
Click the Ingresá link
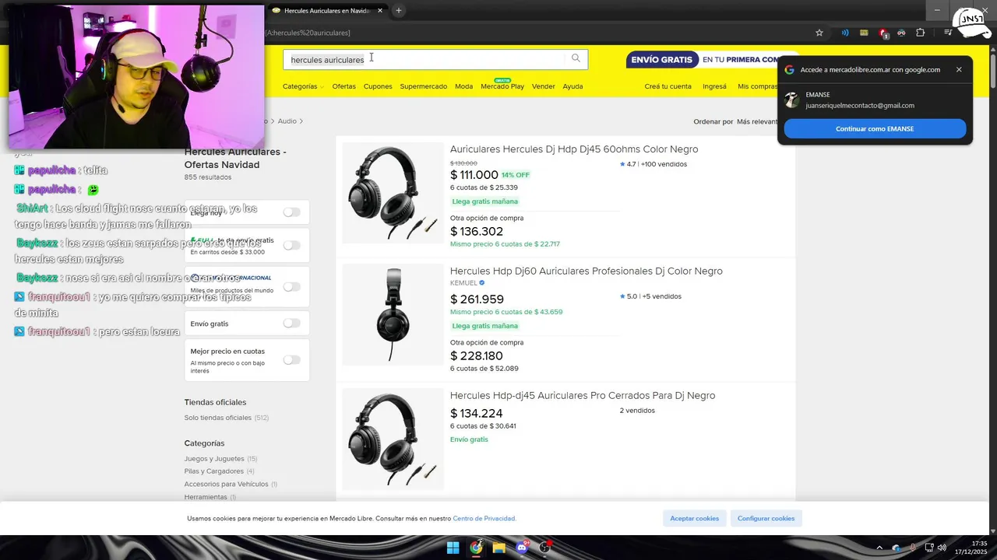[714, 86]
